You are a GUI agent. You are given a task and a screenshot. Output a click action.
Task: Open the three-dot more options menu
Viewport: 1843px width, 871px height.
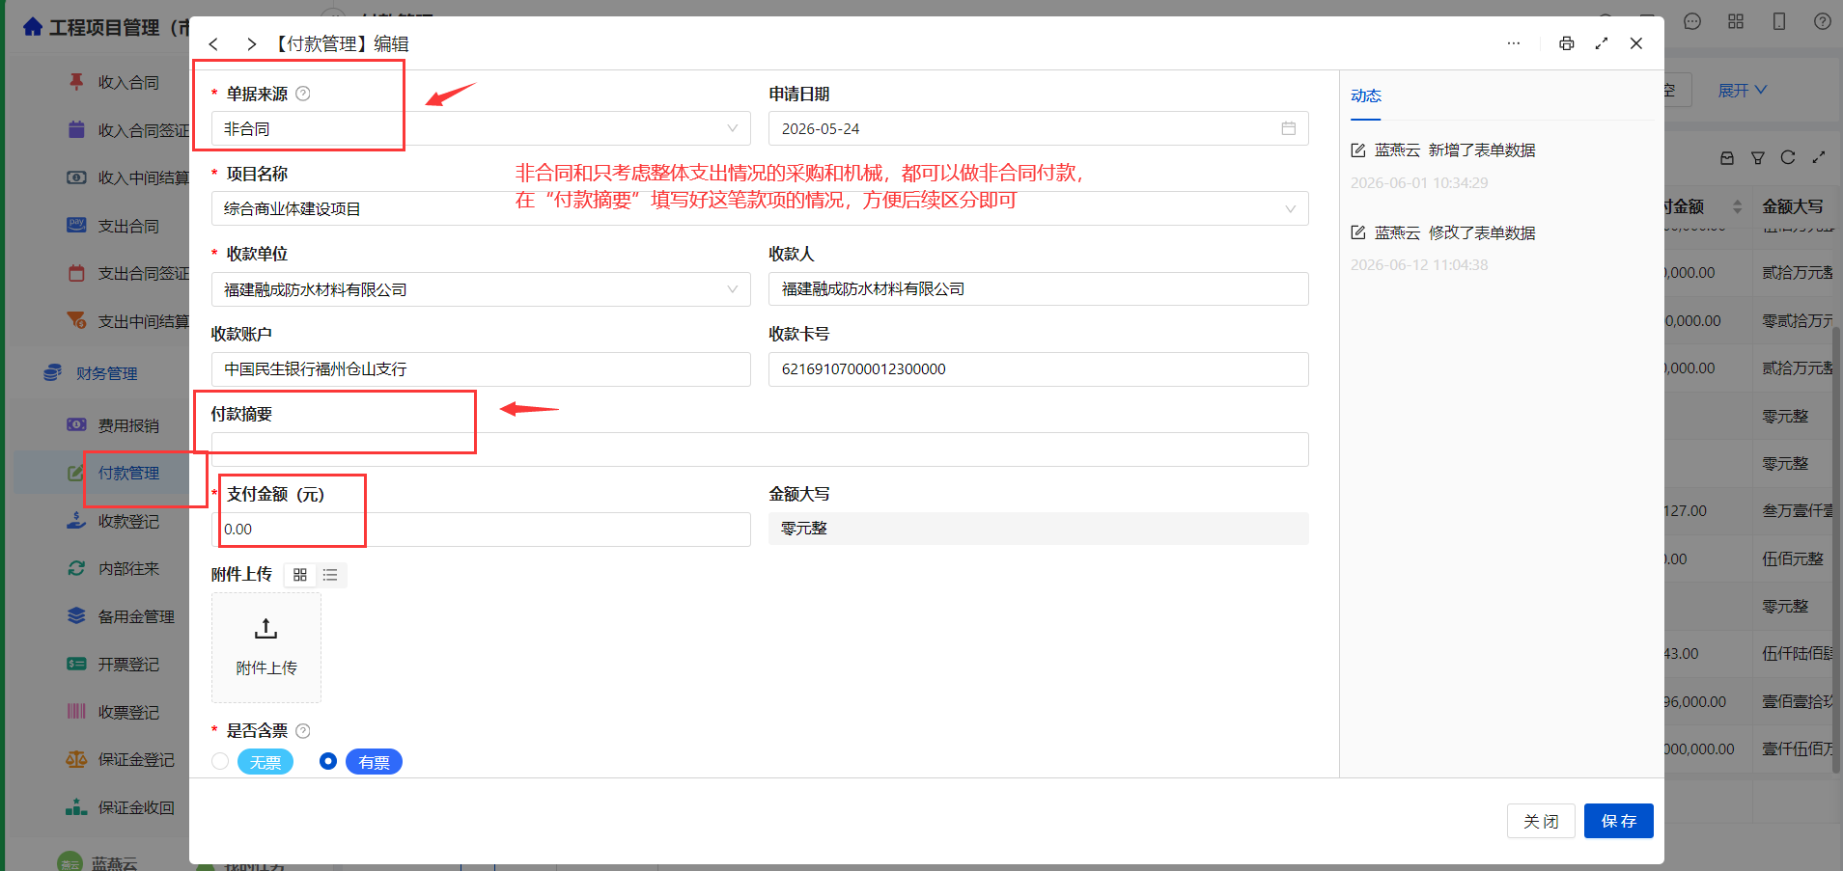coord(1514,43)
